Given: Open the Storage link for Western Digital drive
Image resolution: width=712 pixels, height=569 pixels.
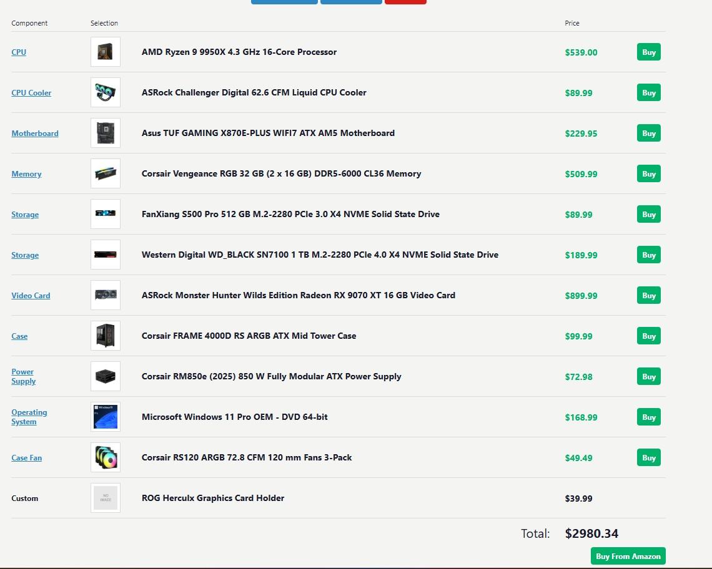Looking at the screenshot, I should [x=25, y=255].
